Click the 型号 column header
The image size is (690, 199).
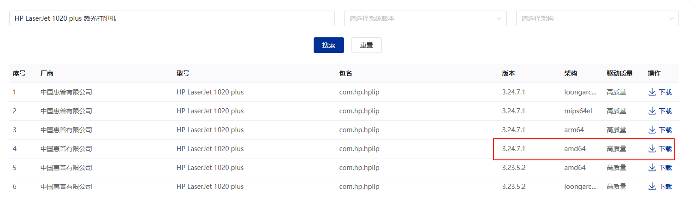(183, 73)
